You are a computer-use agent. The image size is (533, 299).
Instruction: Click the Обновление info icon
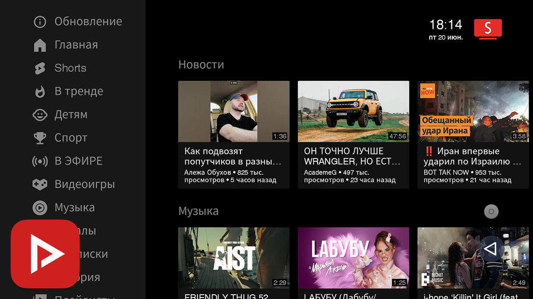tap(40, 22)
